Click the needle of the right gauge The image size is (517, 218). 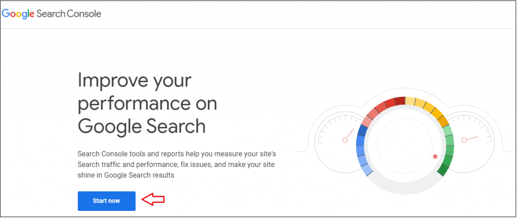click(x=470, y=138)
